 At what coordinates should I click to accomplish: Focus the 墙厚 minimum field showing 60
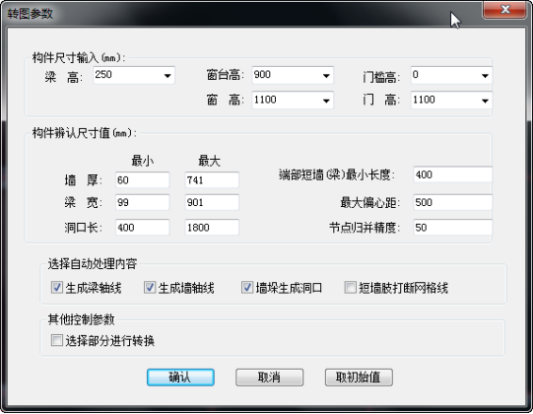142,179
